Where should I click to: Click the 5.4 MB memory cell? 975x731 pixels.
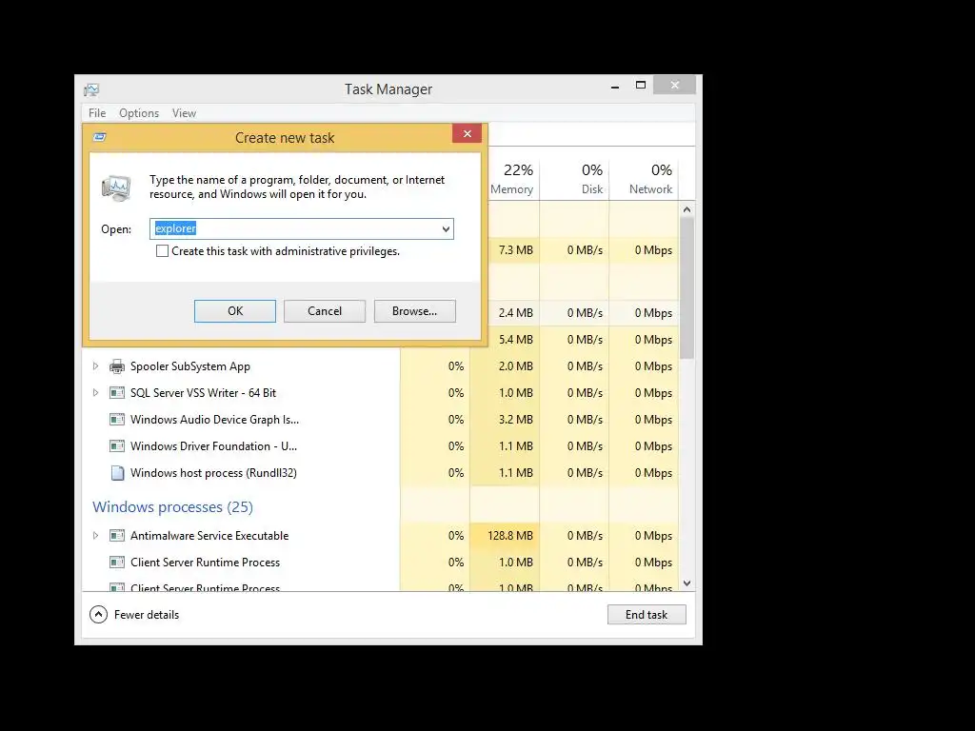pos(515,340)
